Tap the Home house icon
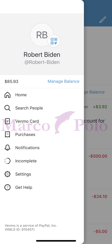112x244 pixels. (x=7, y=95)
